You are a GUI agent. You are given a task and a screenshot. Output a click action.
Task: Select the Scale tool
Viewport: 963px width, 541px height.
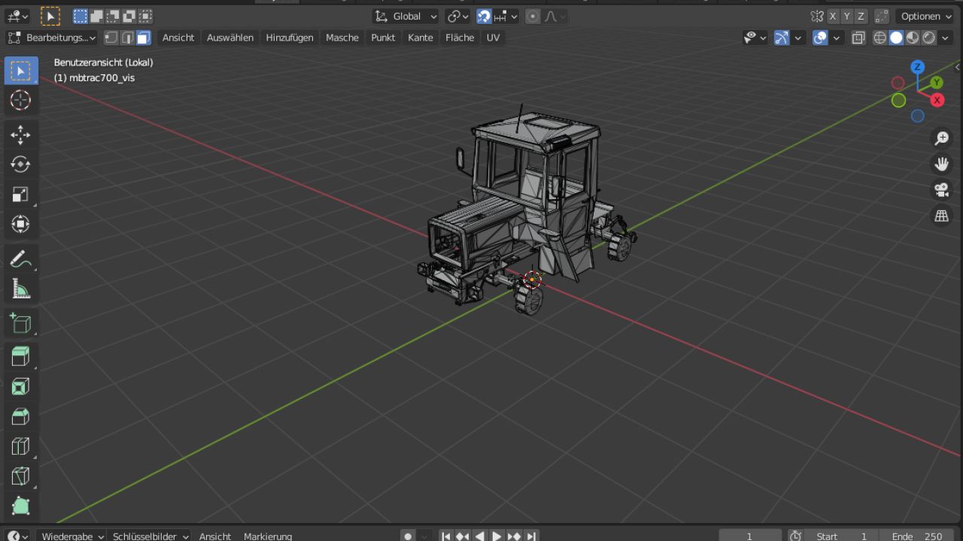coord(20,195)
